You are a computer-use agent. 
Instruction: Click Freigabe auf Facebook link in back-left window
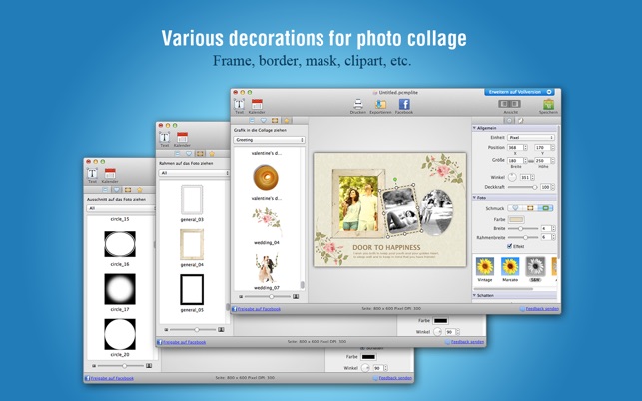[x=112, y=378]
